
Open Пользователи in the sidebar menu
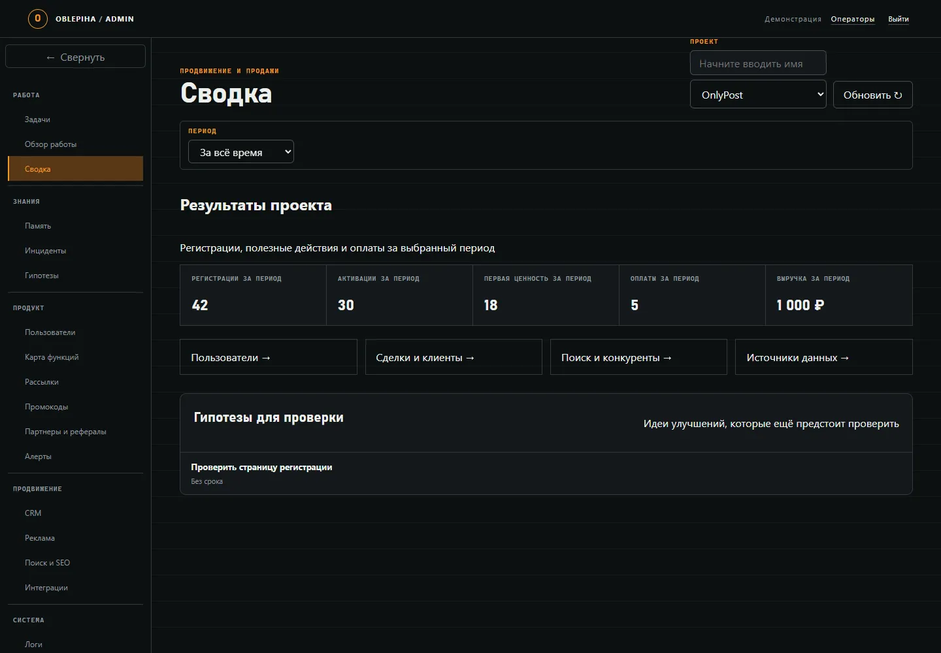coord(75,332)
